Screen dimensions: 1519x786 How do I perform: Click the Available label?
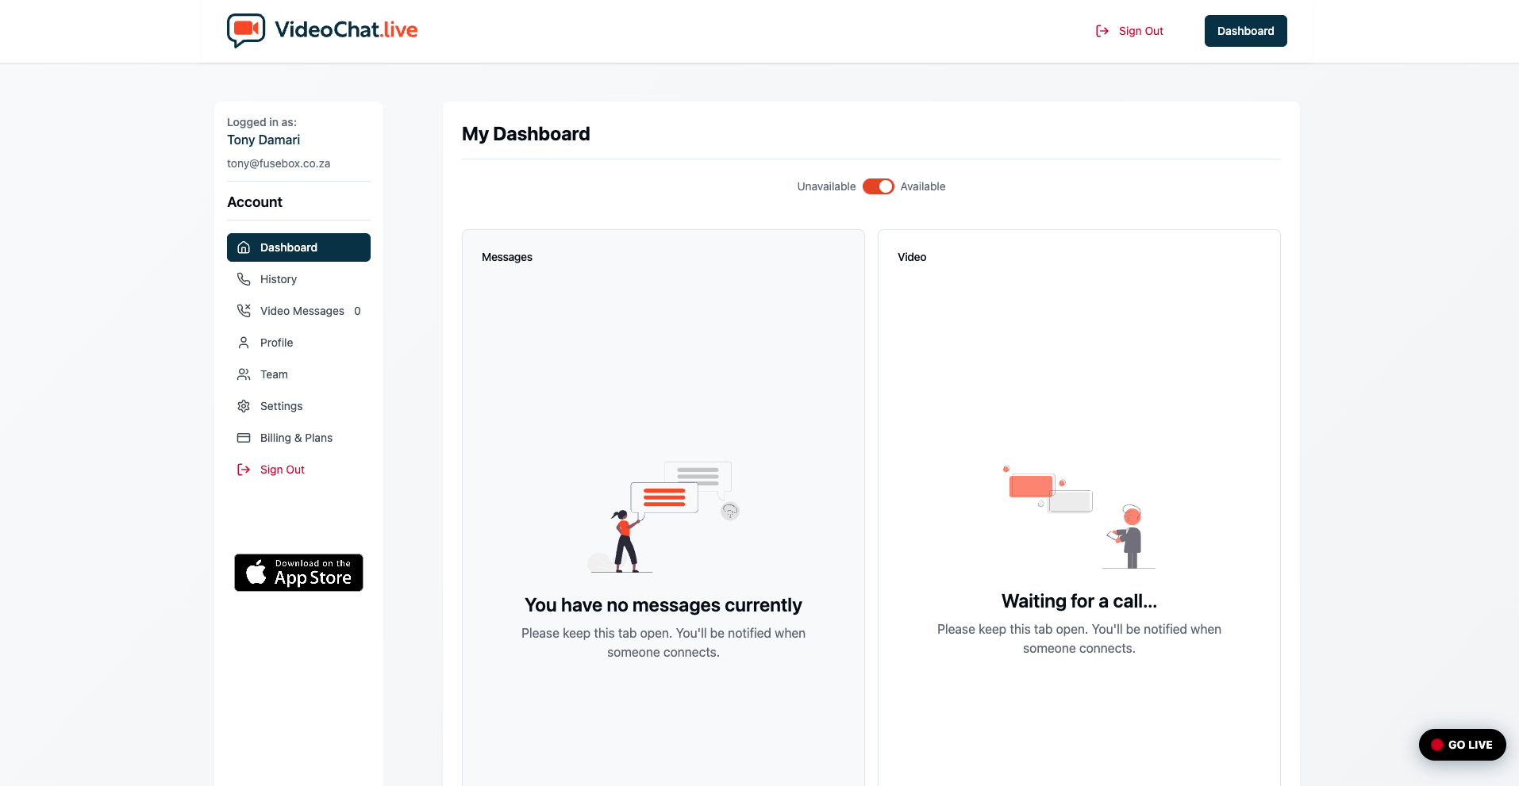point(923,186)
